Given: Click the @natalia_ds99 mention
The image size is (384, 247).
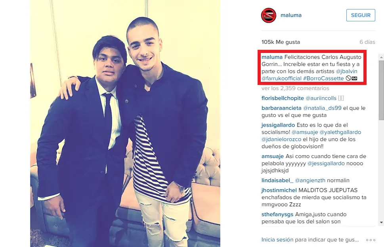Looking at the screenshot, I should click(x=322, y=108).
